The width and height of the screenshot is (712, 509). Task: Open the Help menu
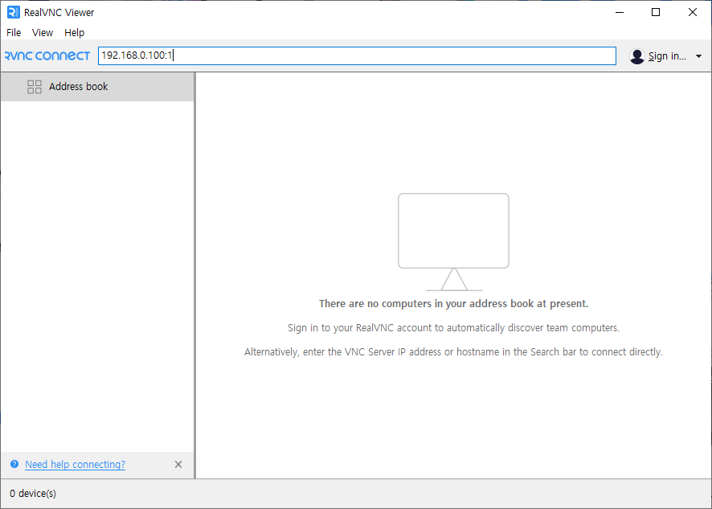(74, 33)
